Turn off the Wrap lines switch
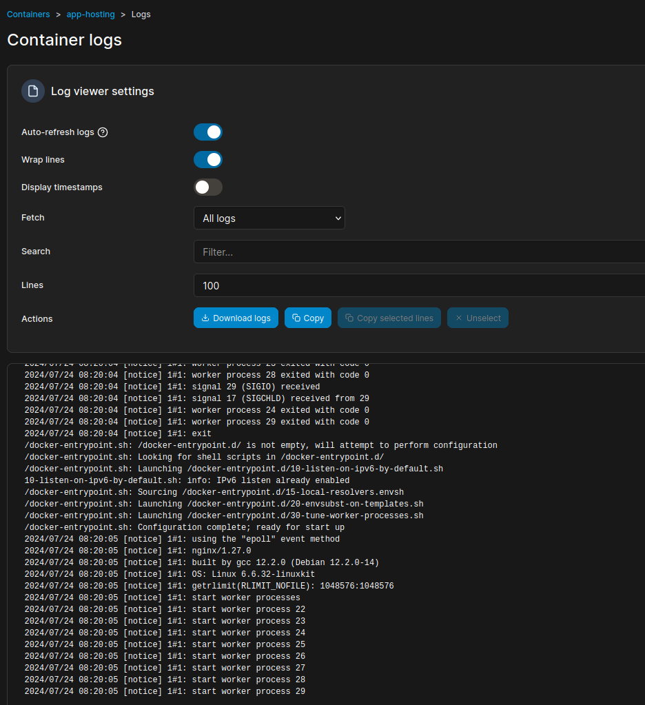The width and height of the screenshot is (645, 705). (x=208, y=160)
